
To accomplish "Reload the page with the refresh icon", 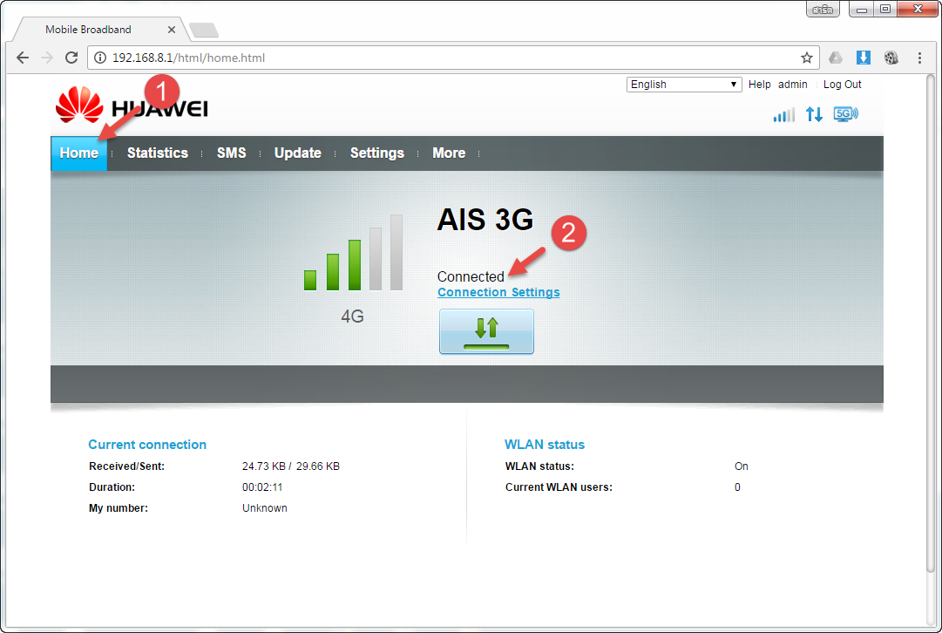I will [71, 58].
